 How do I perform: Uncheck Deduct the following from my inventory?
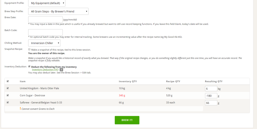tap(29, 67)
